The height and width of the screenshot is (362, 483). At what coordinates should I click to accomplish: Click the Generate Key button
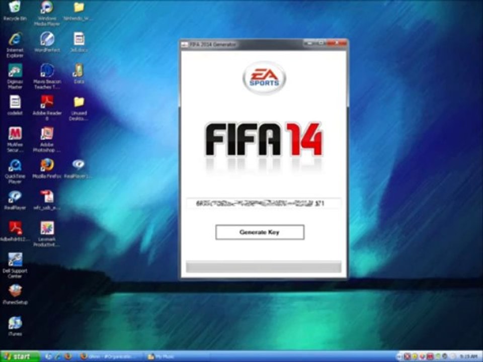tap(260, 232)
